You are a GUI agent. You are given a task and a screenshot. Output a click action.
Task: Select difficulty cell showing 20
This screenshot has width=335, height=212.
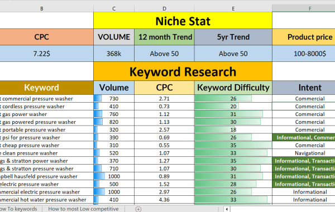click(x=233, y=107)
